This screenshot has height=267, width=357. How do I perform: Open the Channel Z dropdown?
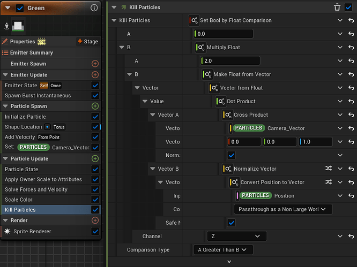[x=236, y=236]
